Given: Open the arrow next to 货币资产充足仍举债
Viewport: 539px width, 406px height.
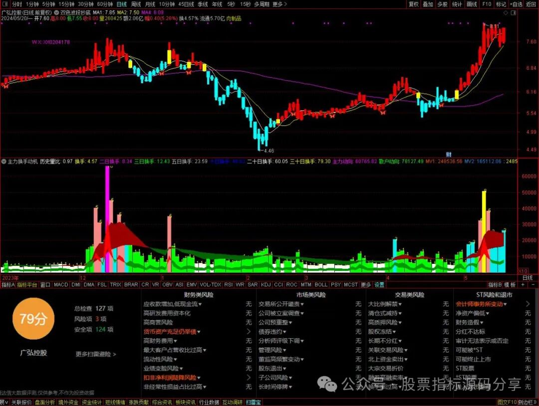Looking at the screenshot, I should (249, 332).
